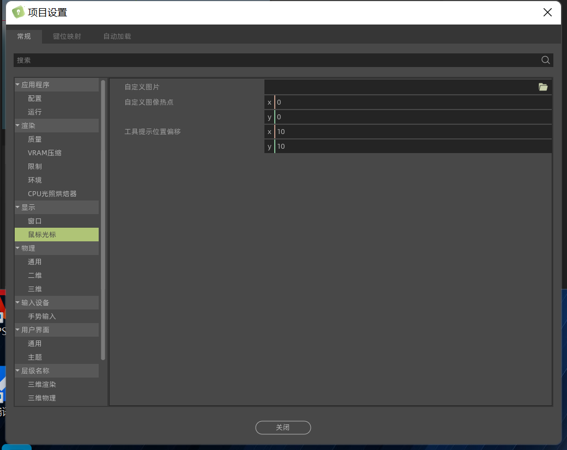Open 三维 physics settings
This screenshot has width=567, height=450.
pyautogui.click(x=56, y=289)
